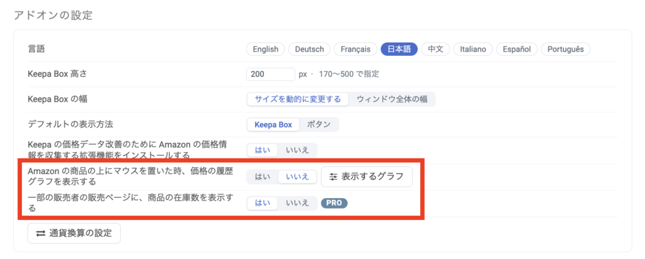Choose Français as the language
645x259 pixels.
pyautogui.click(x=355, y=49)
